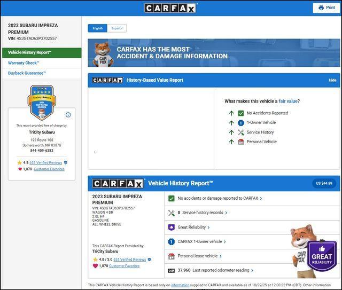
Task: Click the CARFAX logo in header
Action: coord(171,7)
